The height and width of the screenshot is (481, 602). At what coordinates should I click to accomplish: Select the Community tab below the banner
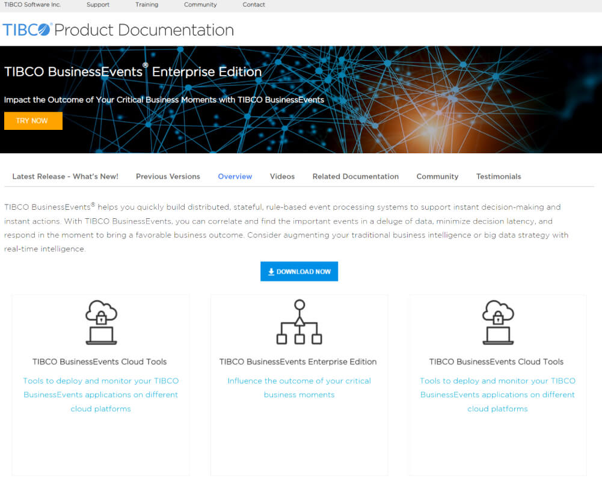coord(437,177)
